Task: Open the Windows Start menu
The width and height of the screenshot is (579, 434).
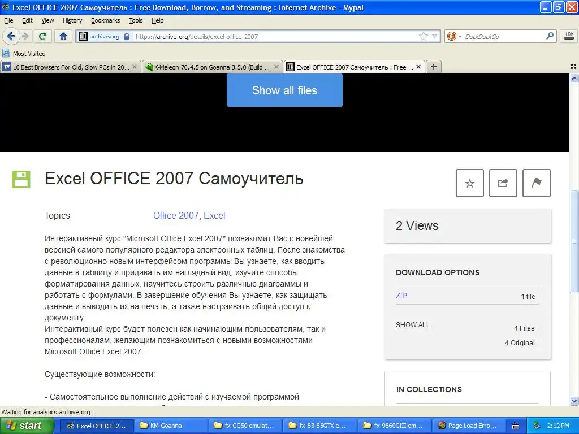Action: [x=27, y=426]
